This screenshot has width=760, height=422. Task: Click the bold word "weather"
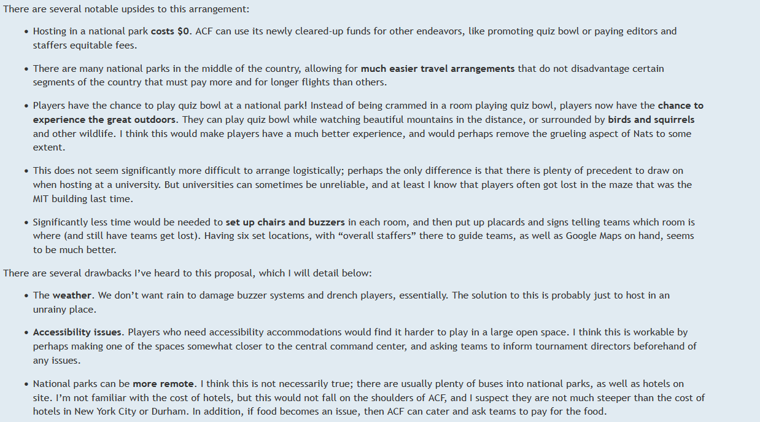[x=72, y=295]
